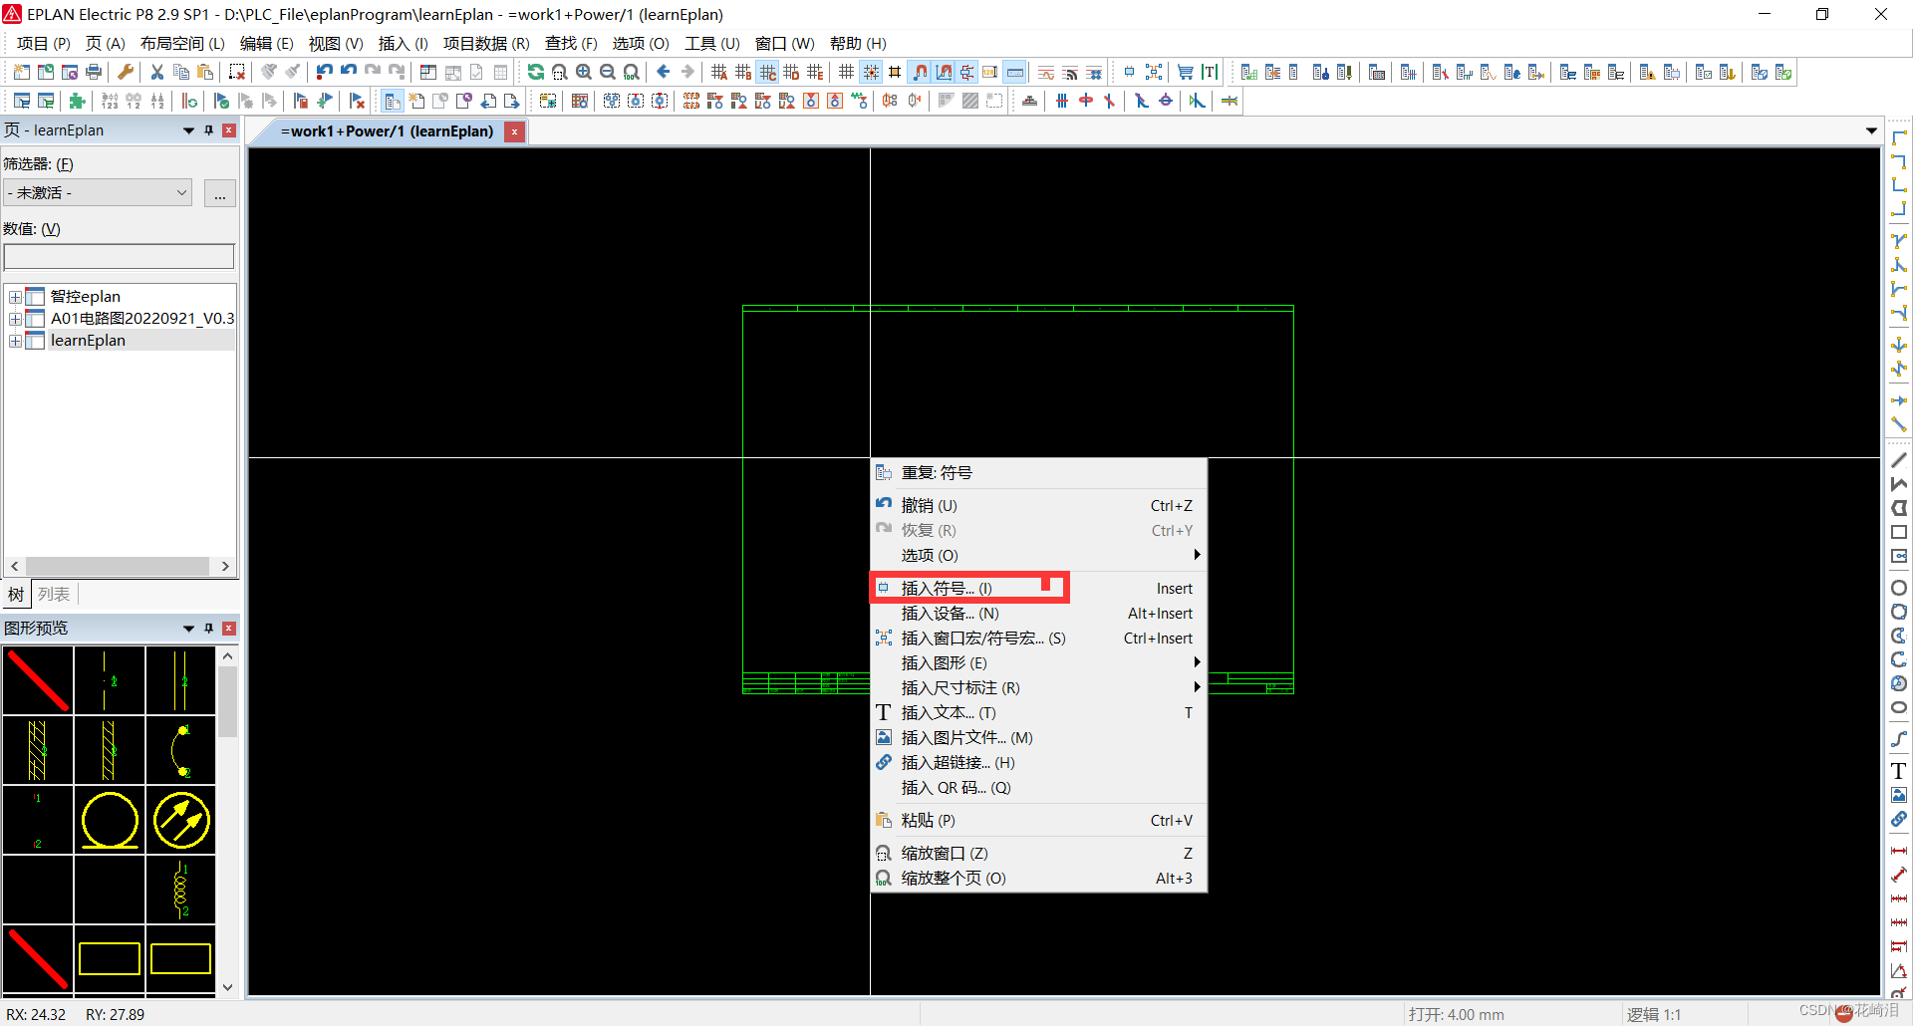
Task: Select the rectangle tool on right toolbar
Action: click(1899, 532)
